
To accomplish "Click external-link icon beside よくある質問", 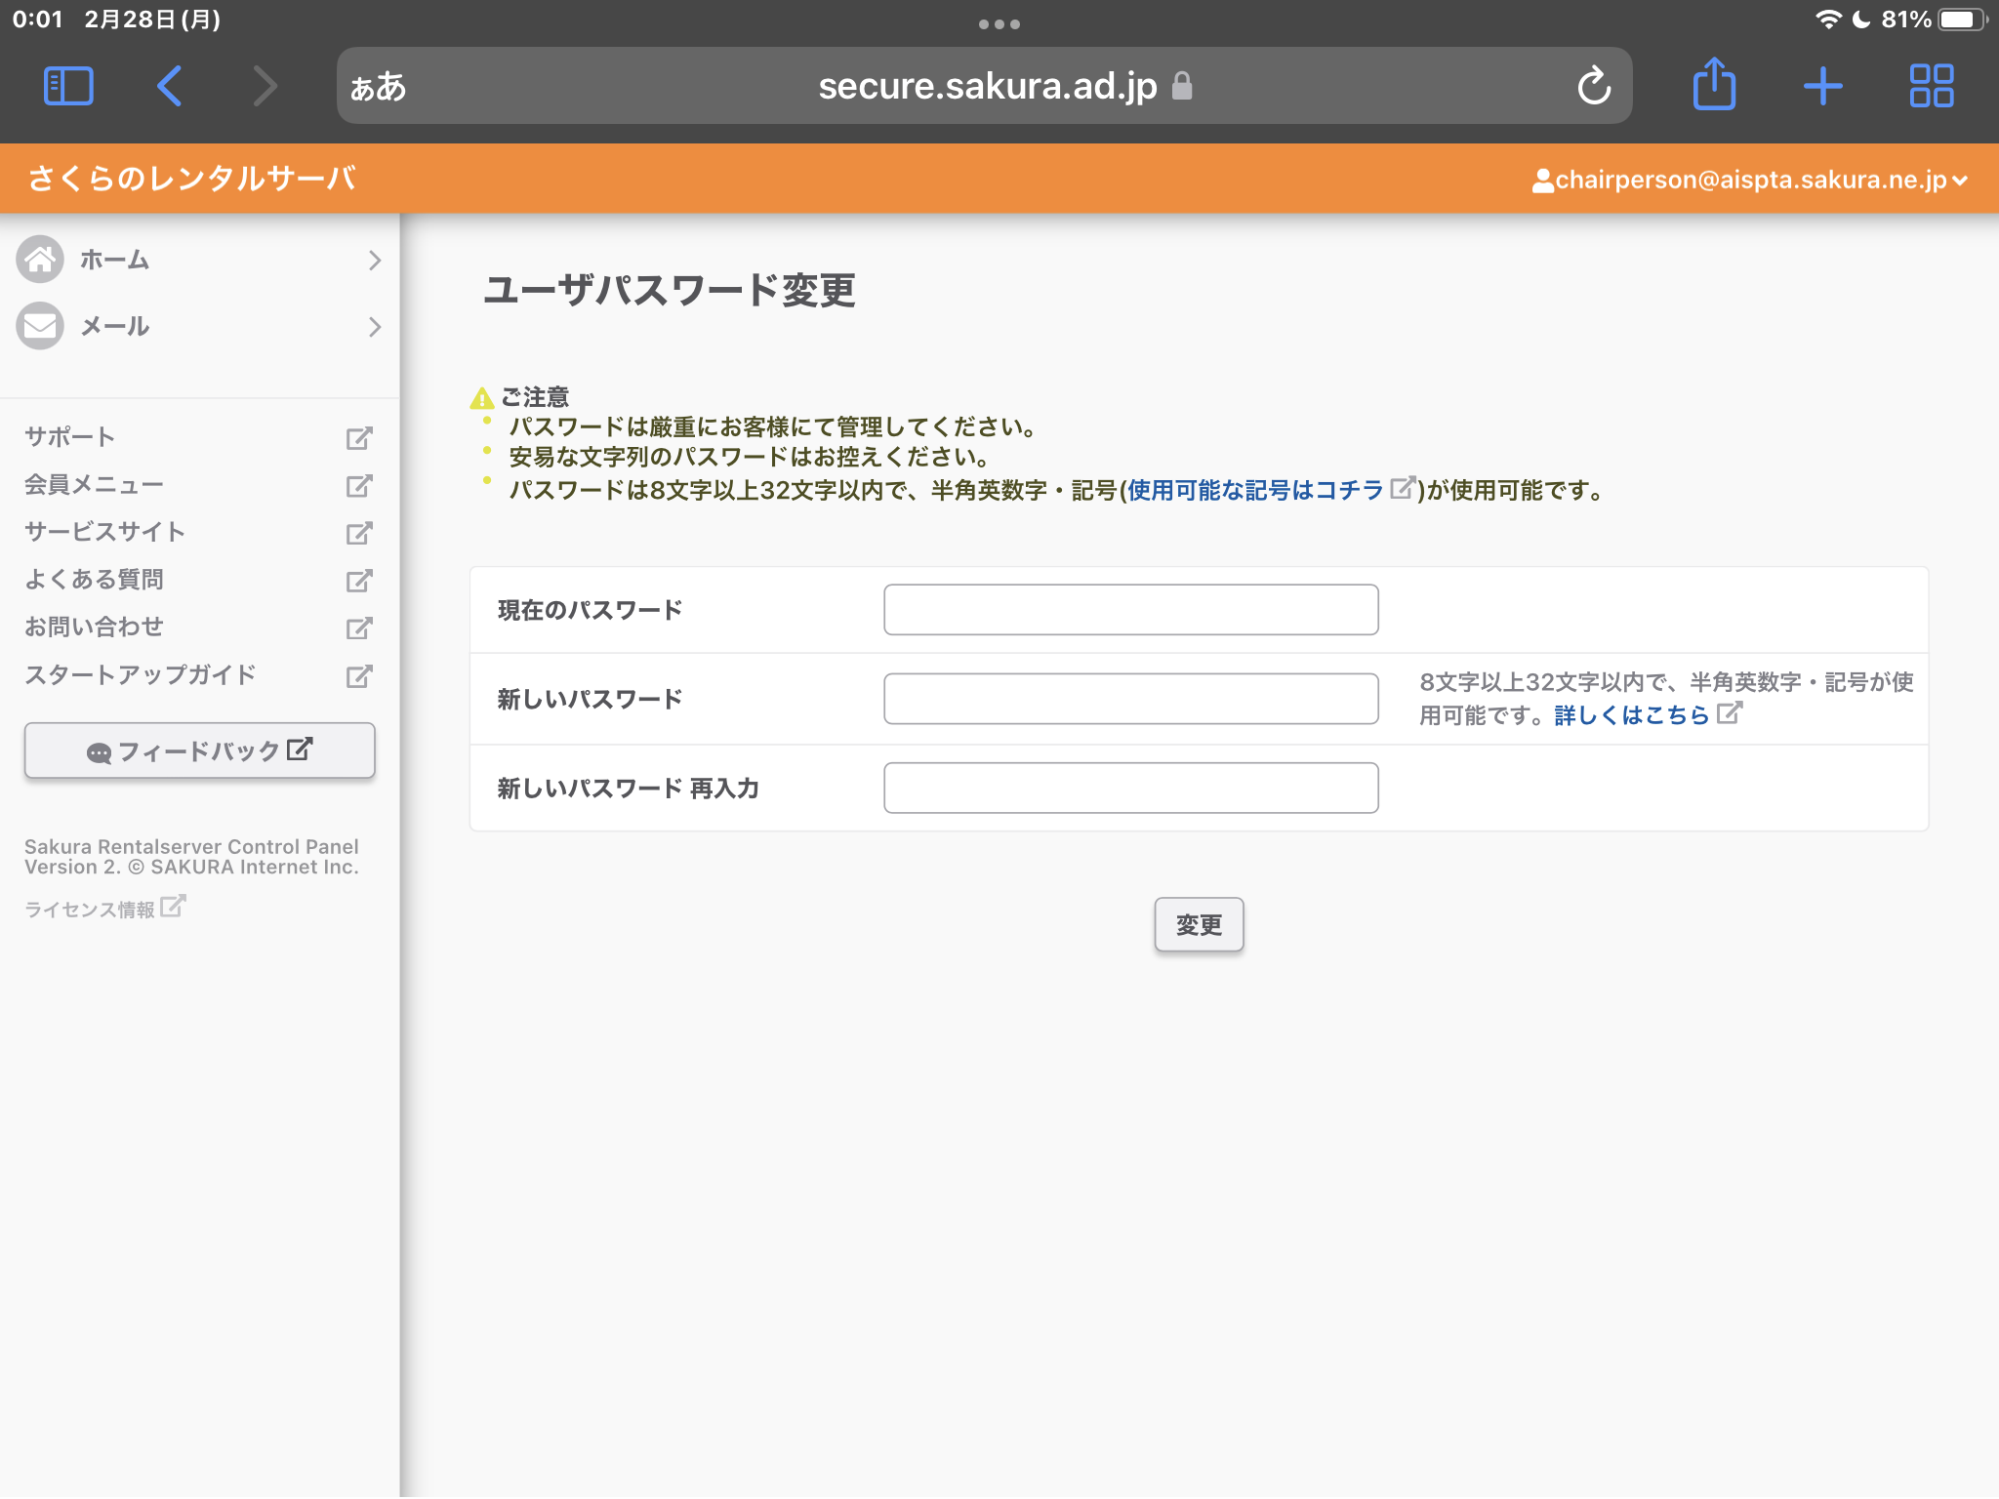I will click(359, 581).
